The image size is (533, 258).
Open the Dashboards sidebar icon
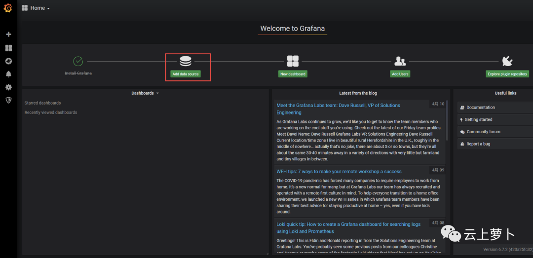[8, 48]
